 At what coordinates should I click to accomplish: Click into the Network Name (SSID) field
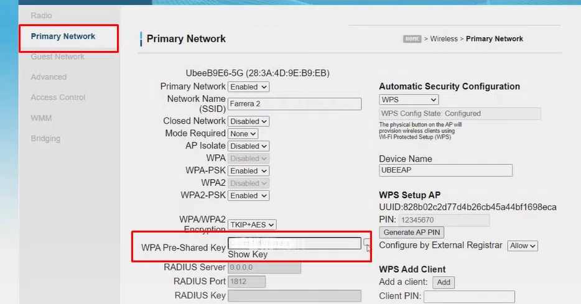(294, 104)
